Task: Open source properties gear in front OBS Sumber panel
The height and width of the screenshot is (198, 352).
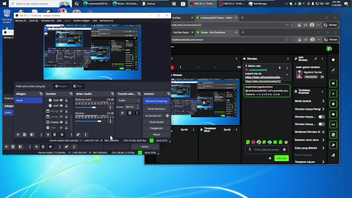Action: point(62,134)
